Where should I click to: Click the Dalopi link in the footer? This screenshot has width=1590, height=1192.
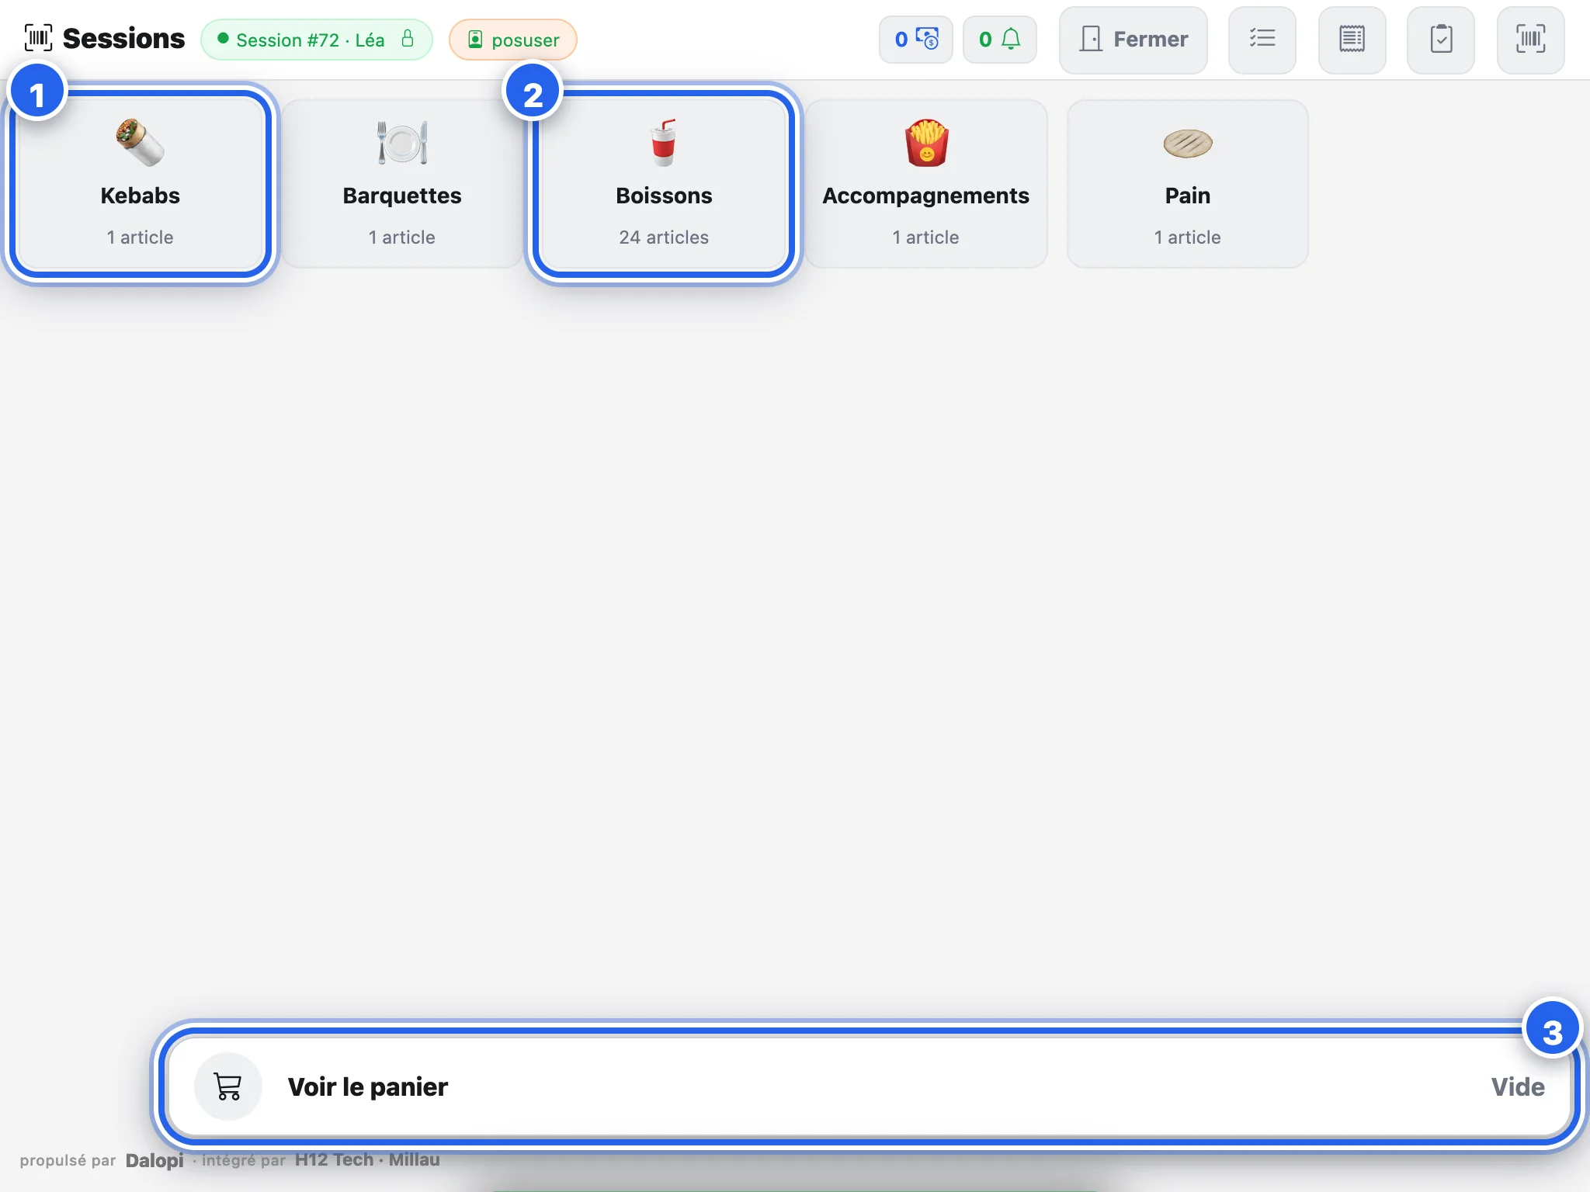154,1160
